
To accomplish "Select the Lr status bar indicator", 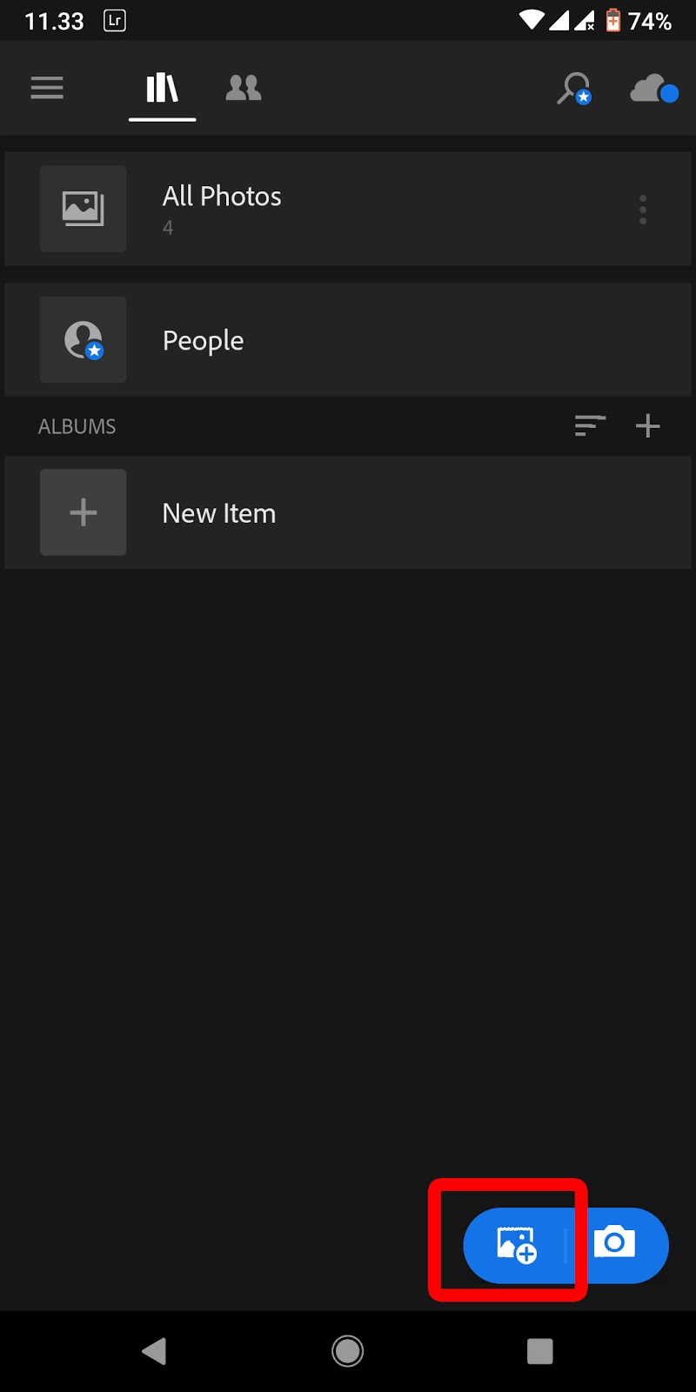I will pyautogui.click(x=114, y=20).
